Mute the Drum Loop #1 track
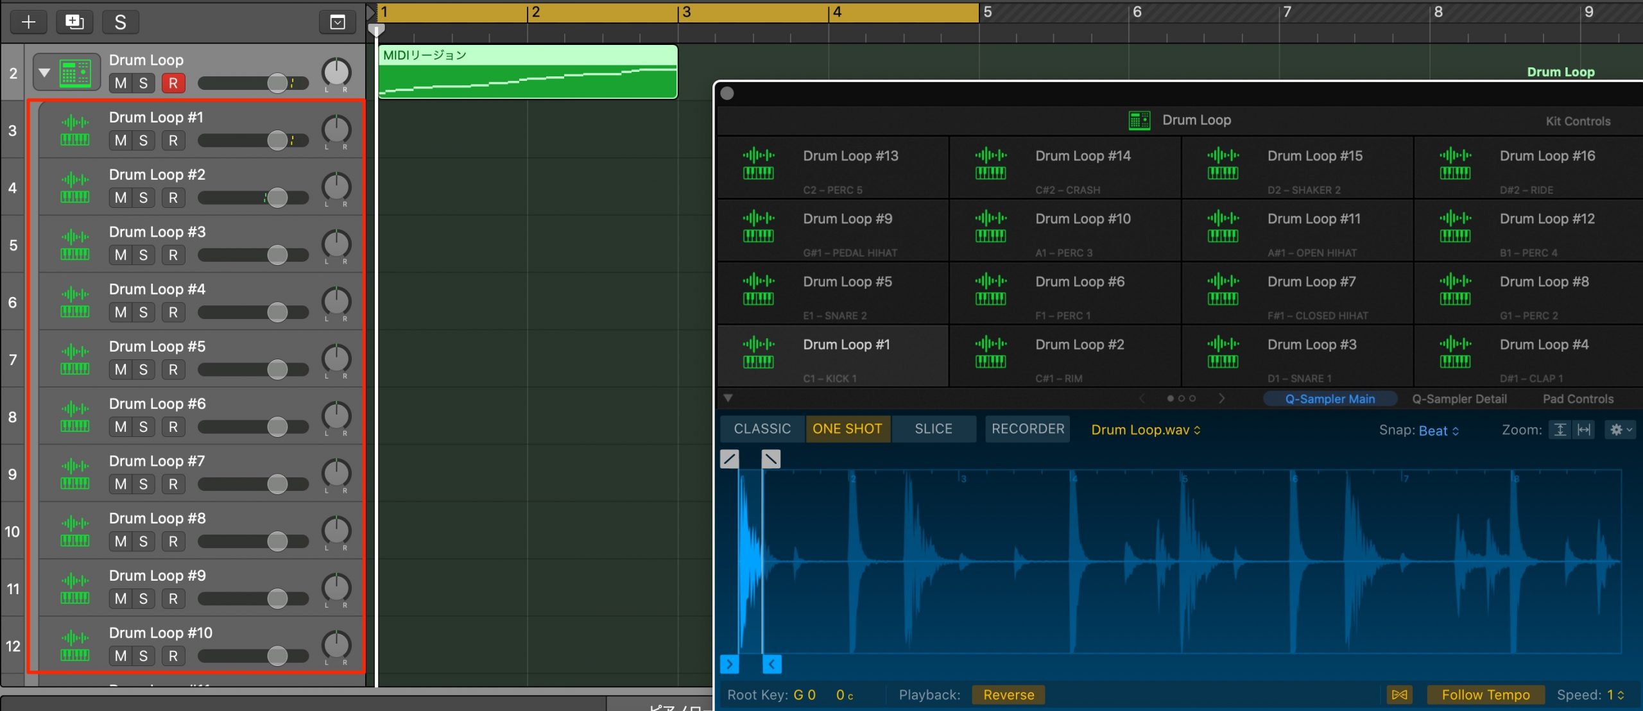 120,141
